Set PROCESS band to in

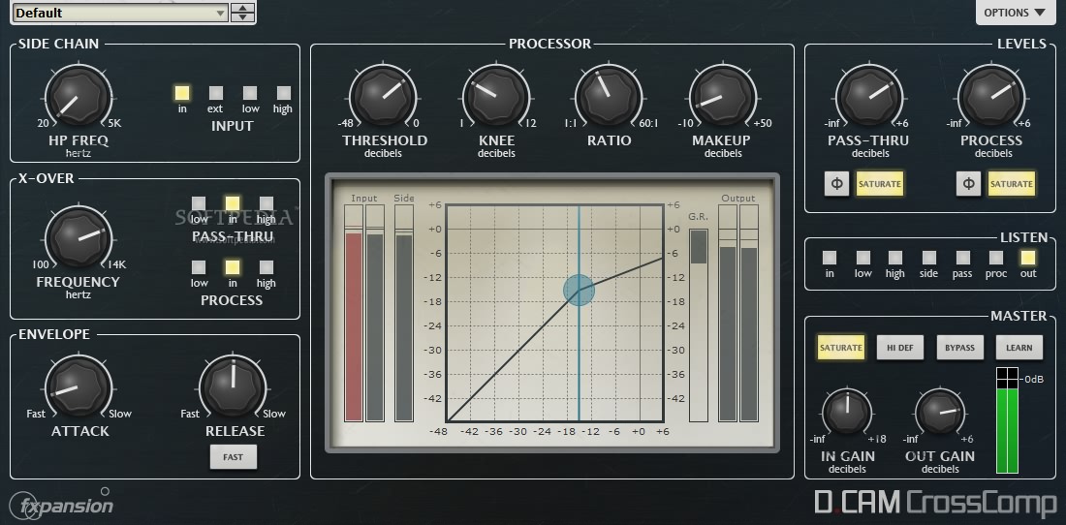233,267
